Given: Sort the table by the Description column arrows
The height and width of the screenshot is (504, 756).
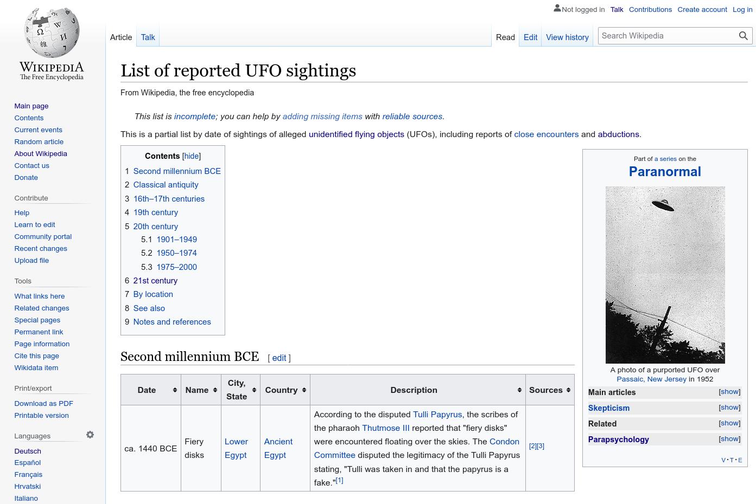Looking at the screenshot, I should [x=519, y=390].
